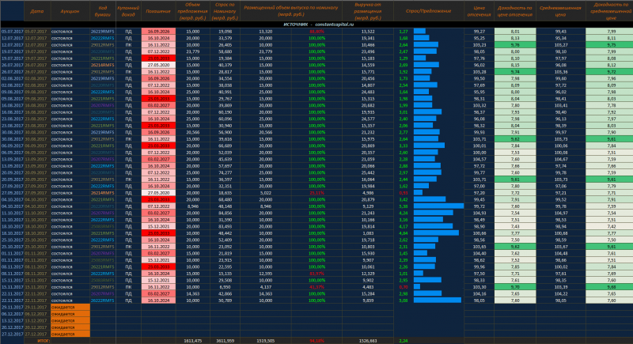Viewport: 633px width, 344px height.
Task: Click bond code 26219RMFS in 05.07.2017 row
Action: (102, 30)
